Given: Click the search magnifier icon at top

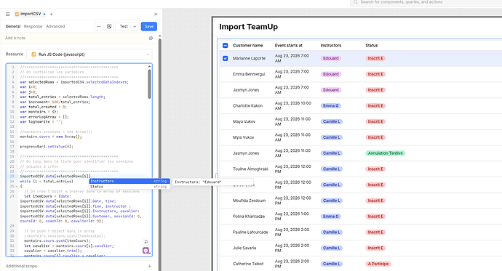Looking at the screenshot, I should 355,2.
